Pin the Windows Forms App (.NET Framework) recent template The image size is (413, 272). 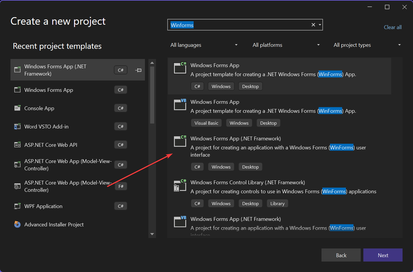tap(139, 70)
